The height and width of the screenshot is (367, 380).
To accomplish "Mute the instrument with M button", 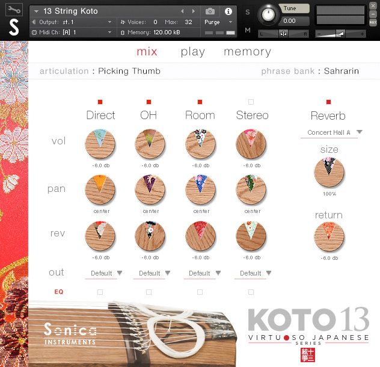I will [x=248, y=30].
